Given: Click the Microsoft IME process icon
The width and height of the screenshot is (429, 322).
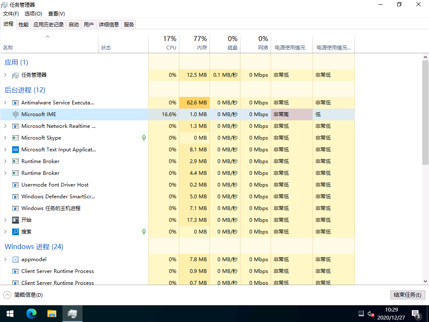Looking at the screenshot, I should (x=16, y=114).
